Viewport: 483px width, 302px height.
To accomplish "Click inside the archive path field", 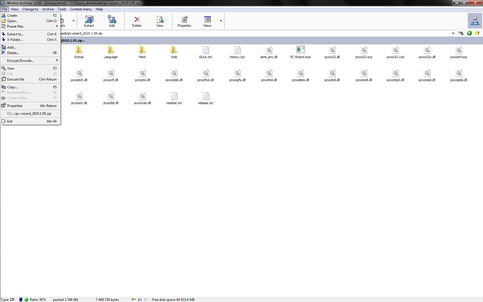I will pyautogui.click(x=256, y=33).
